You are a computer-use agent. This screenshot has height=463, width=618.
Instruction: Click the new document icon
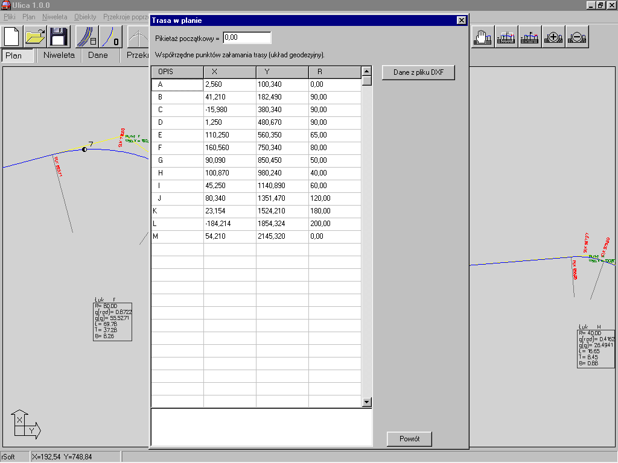(x=13, y=37)
